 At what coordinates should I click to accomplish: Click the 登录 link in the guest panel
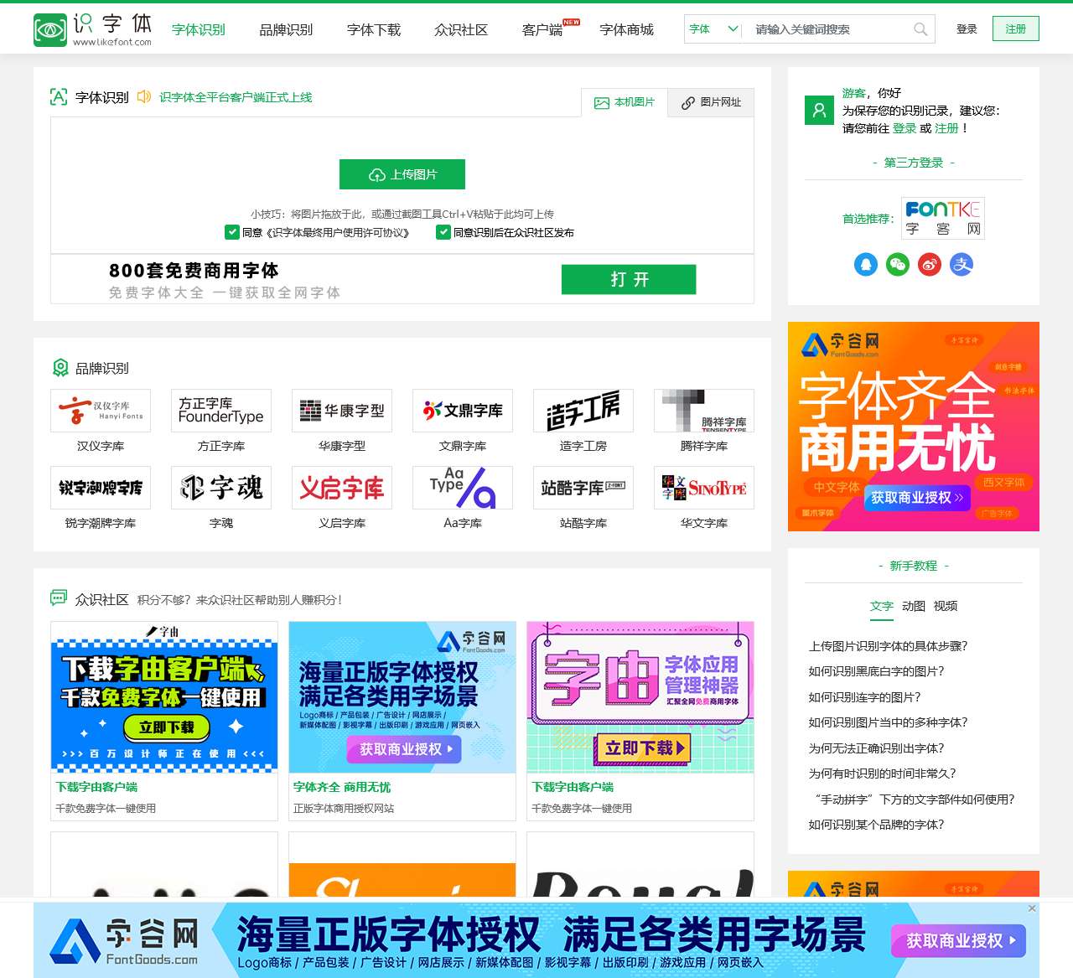click(x=905, y=128)
